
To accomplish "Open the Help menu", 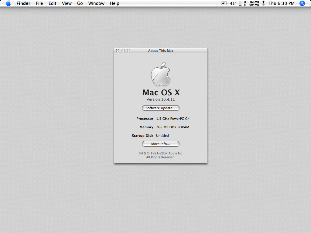I will (x=114, y=3).
